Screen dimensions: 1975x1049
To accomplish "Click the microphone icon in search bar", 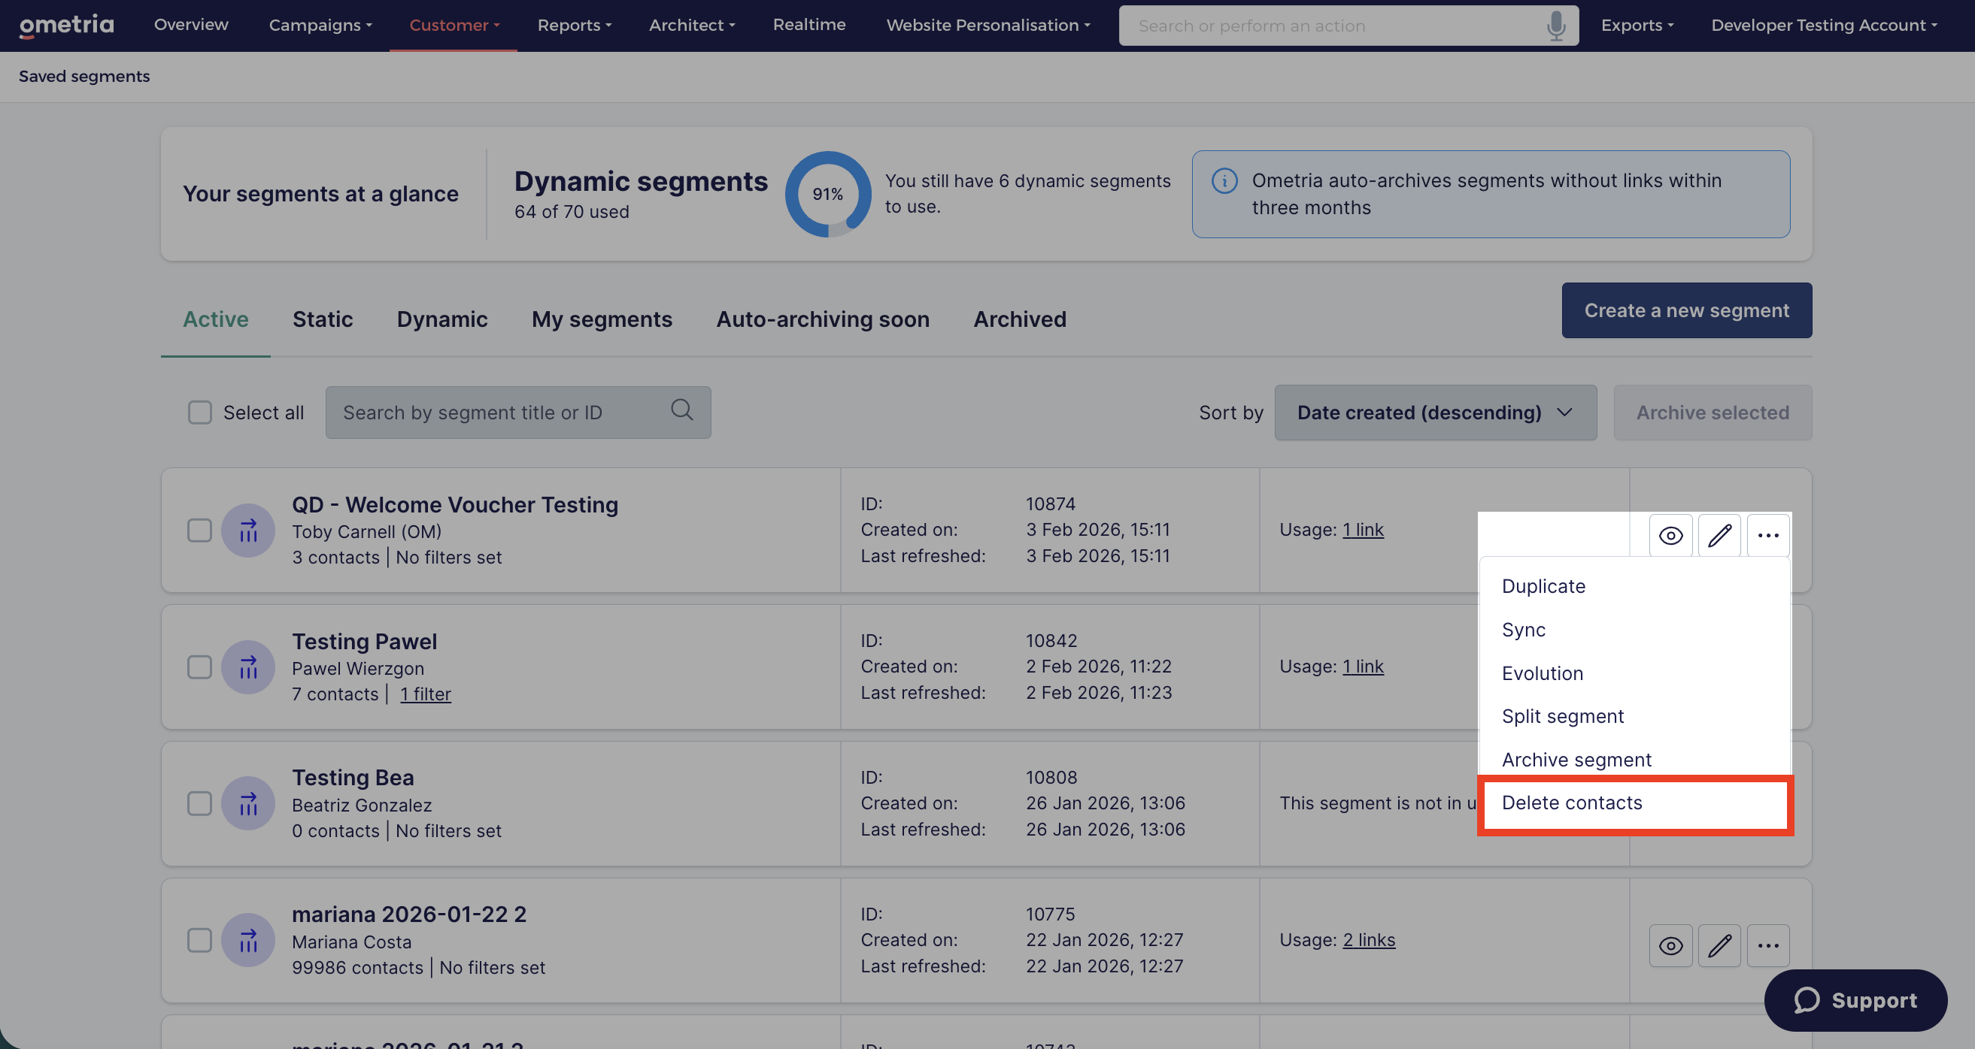I will 1555,26.
